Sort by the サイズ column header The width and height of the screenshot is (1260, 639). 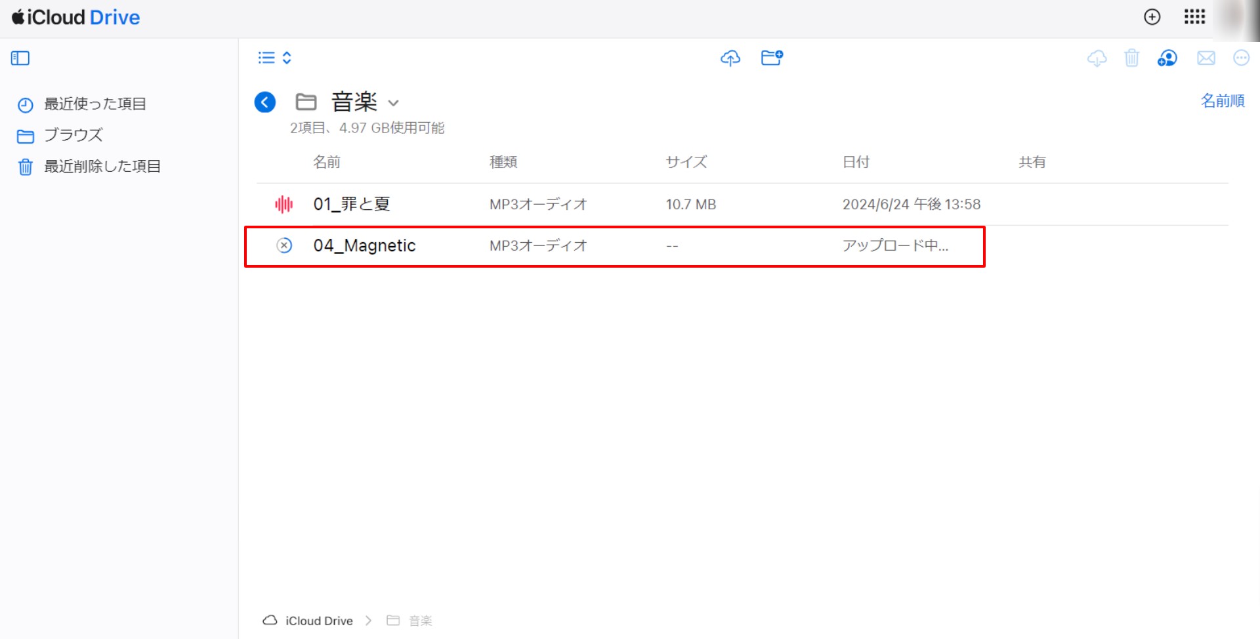[x=686, y=162]
